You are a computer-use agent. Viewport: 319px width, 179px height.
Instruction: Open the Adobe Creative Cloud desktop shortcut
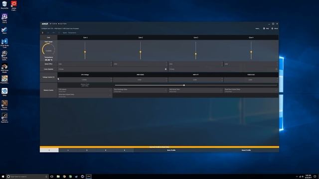[14, 5]
